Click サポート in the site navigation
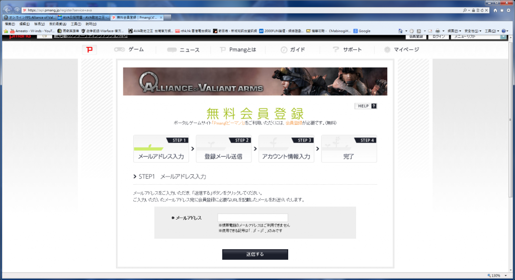The width and height of the screenshot is (515, 280). (347, 50)
